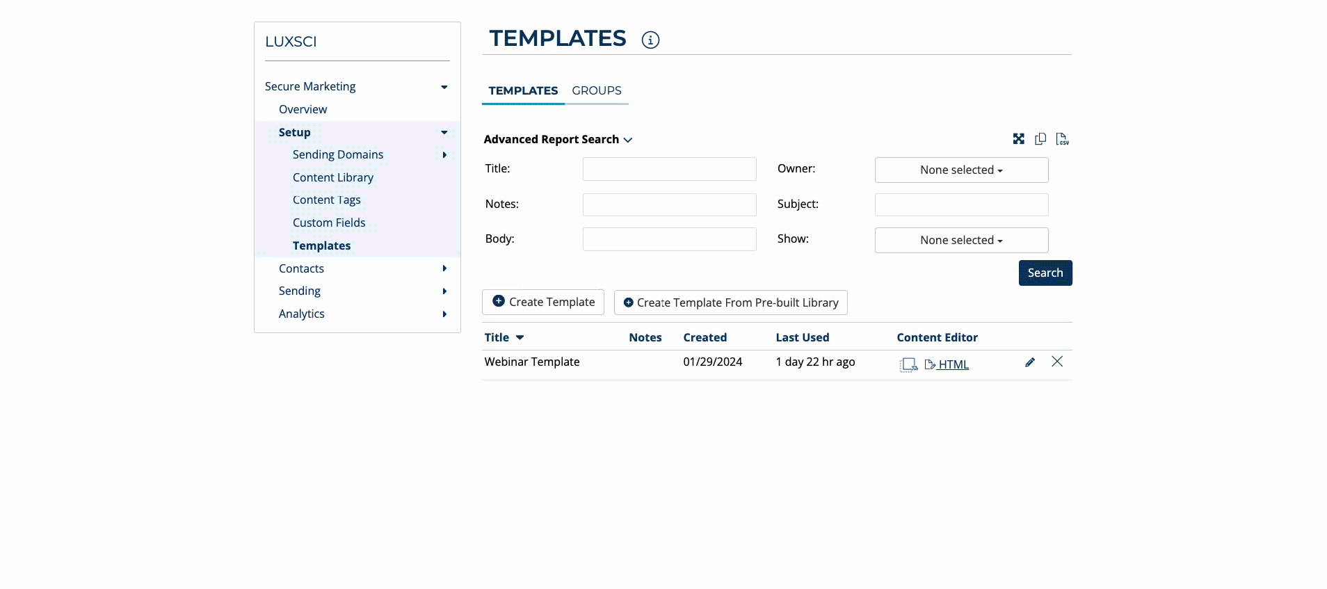
Task: Switch to the Groups tab
Action: click(596, 91)
